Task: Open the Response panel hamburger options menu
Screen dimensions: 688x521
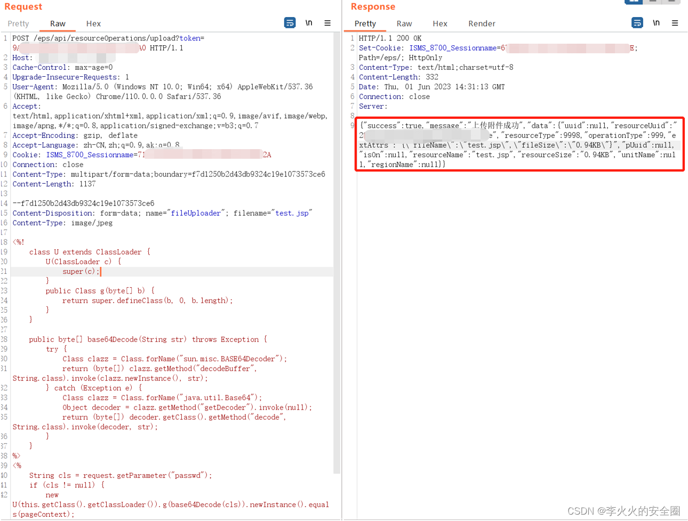Action: (x=675, y=23)
